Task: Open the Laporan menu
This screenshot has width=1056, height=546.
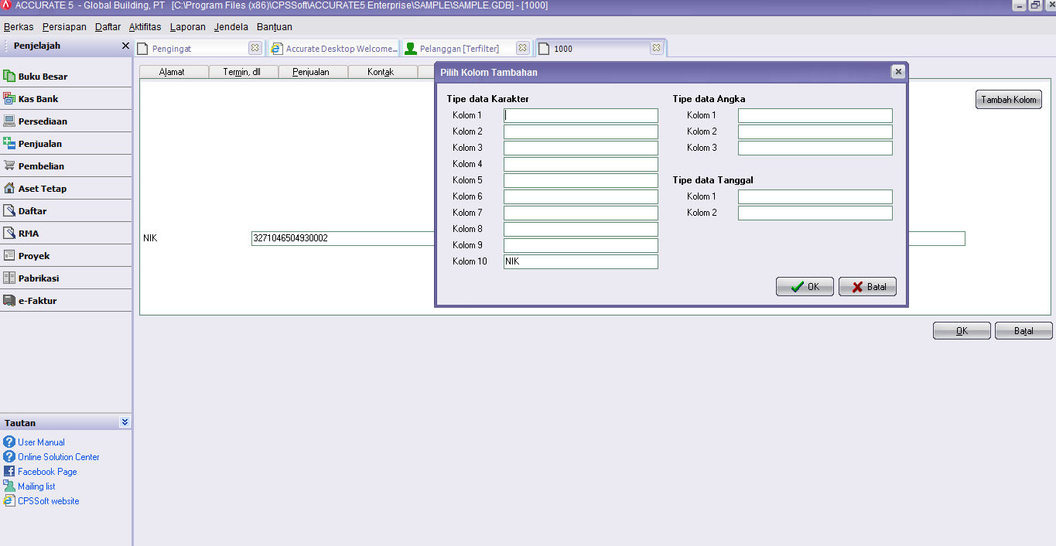Action: (187, 26)
